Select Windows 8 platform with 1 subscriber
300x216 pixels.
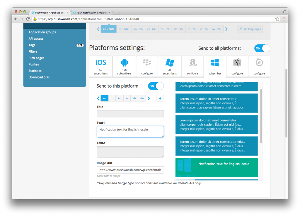[215, 66]
